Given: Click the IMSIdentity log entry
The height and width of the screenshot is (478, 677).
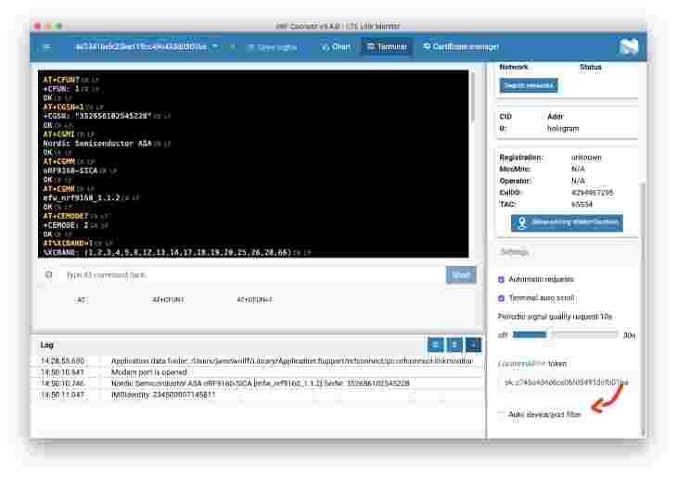Looking at the screenshot, I should click(163, 395).
